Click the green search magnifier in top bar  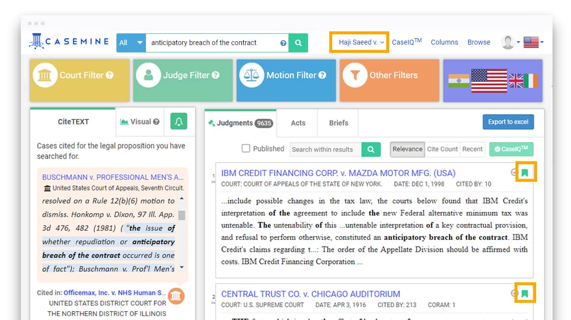pos(298,43)
